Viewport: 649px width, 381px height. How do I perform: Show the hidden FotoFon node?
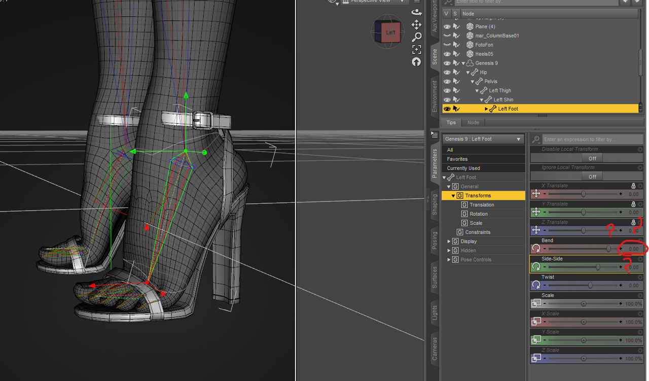point(447,45)
